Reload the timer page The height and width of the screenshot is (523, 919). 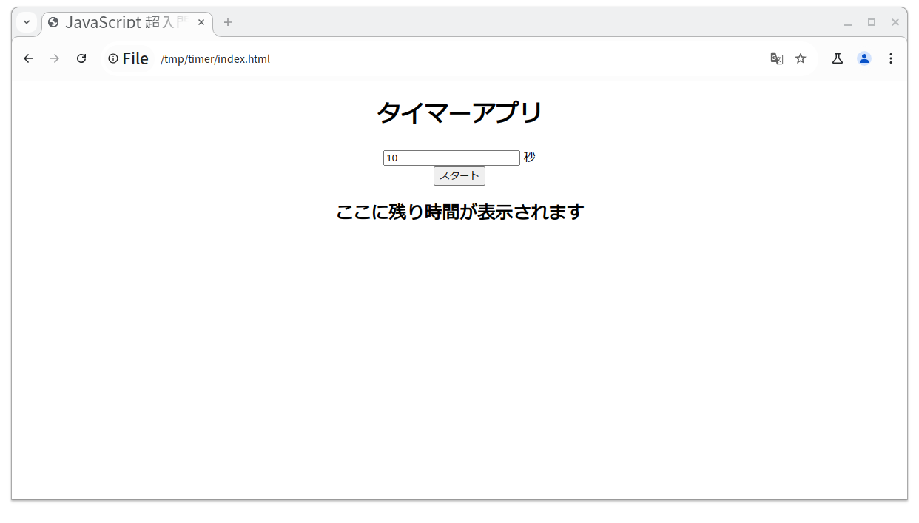tap(81, 58)
